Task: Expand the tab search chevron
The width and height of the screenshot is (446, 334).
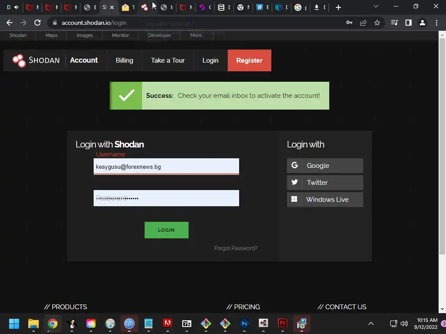Action: point(376,6)
